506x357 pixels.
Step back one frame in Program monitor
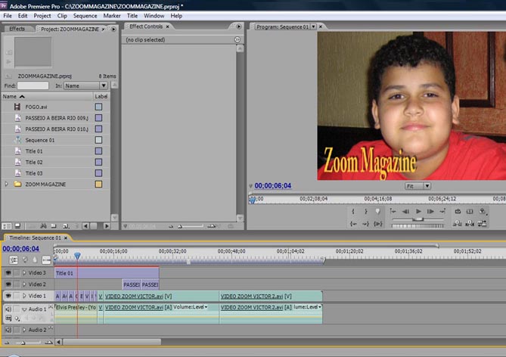click(405, 212)
